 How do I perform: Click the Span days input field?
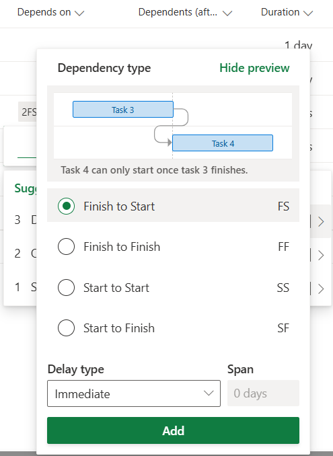(x=263, y=393)
